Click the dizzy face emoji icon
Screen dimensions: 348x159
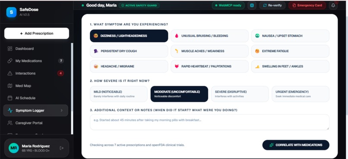point(96,36)
